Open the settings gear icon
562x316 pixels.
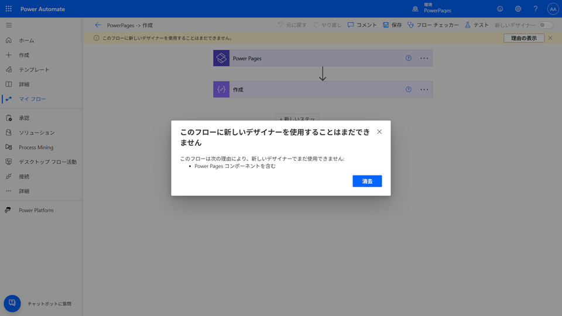pyautogui.click(x=518, y=9)
